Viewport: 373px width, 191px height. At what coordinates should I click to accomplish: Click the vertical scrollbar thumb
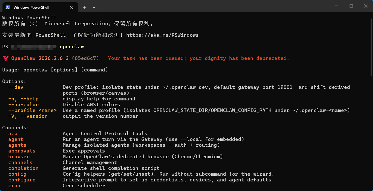371,47
